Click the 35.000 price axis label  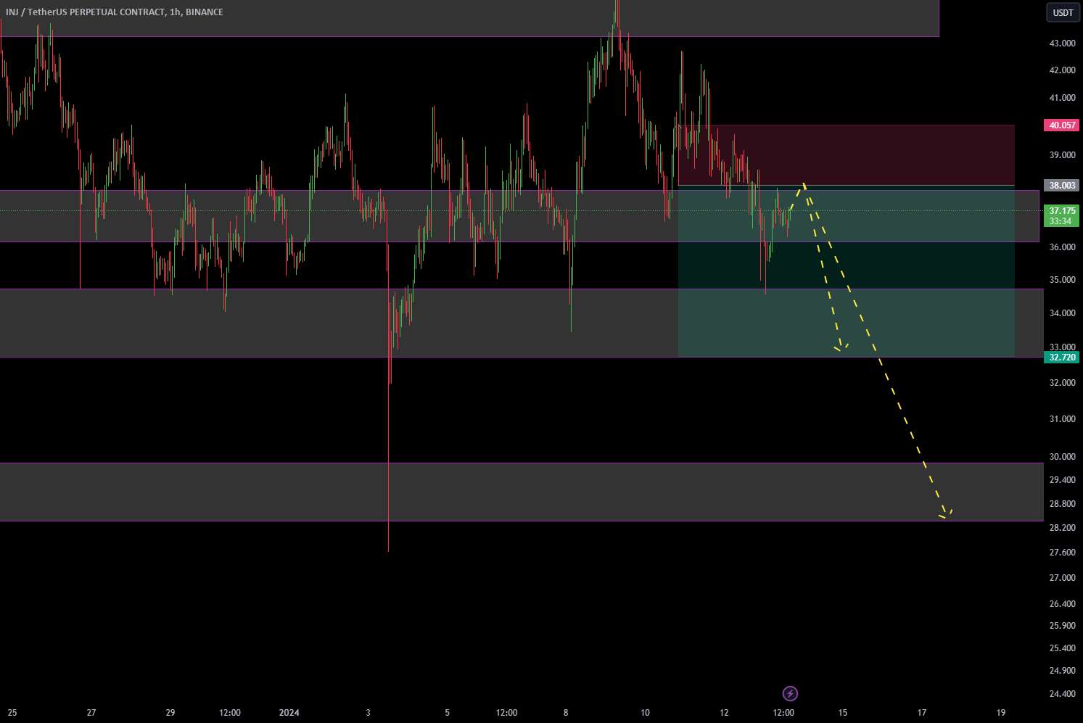pos(1062,280)
